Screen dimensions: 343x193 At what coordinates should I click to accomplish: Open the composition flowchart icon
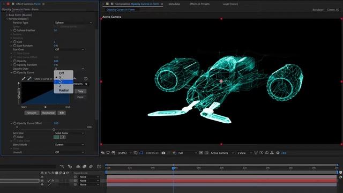[x=272, y=153]
